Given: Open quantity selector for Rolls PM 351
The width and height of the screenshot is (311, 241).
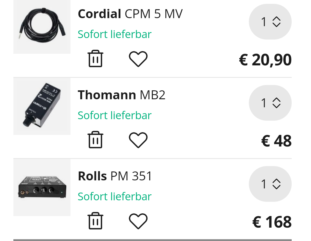Looking at the screenshot, I should click(x=270, y=184).
